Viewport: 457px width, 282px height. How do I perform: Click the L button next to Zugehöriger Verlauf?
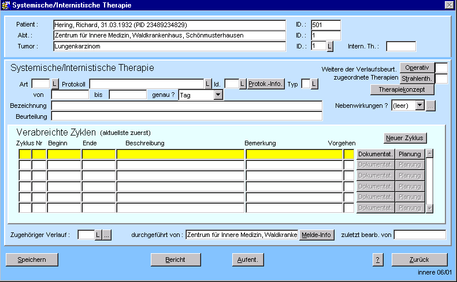(x=98, y=235)
